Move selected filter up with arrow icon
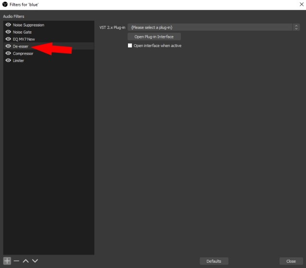306x268 pixels. [x=25, y=261]
